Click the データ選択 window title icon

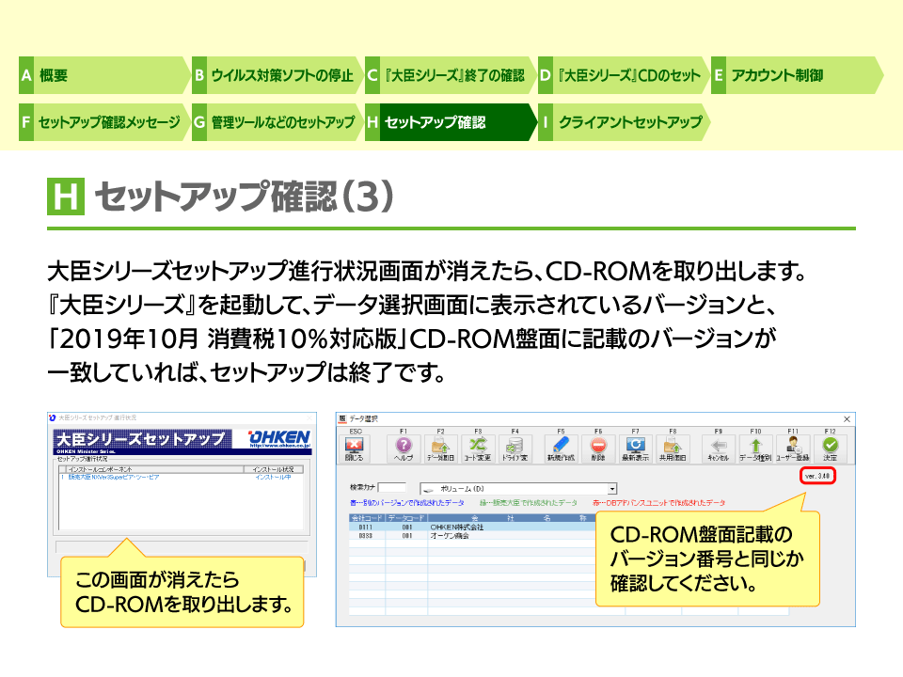pyautogui.click(x=342, y=419)
